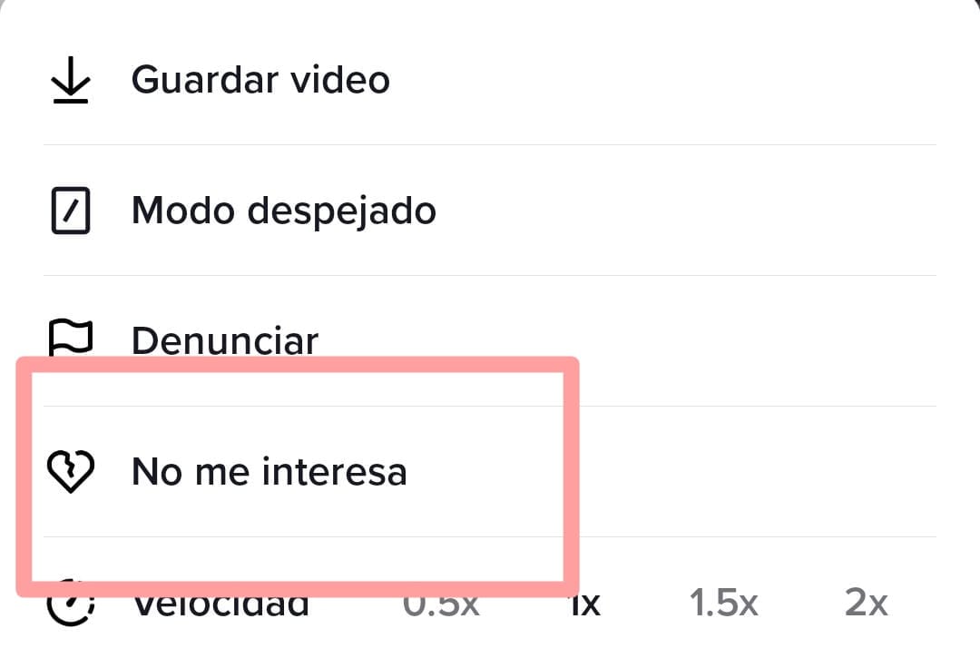Select the "Modo despejado" text label
Image resolution: width=980 pixels, height=668 pixels.
tap(283, 211)
